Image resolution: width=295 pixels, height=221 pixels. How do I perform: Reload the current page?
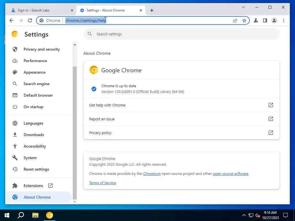click(30, 20)
